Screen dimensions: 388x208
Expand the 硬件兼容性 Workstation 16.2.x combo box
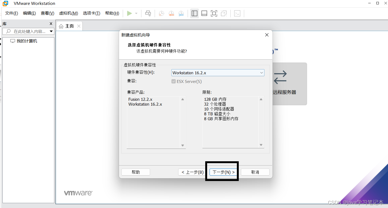click(x=218, y=73)
